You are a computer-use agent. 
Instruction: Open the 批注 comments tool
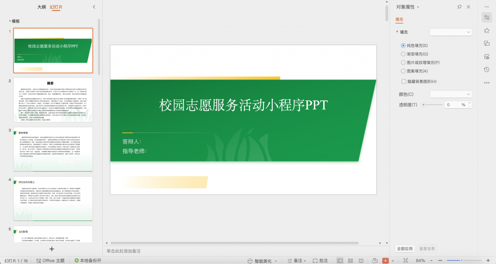pyautogui.click(x=320, y=261)
